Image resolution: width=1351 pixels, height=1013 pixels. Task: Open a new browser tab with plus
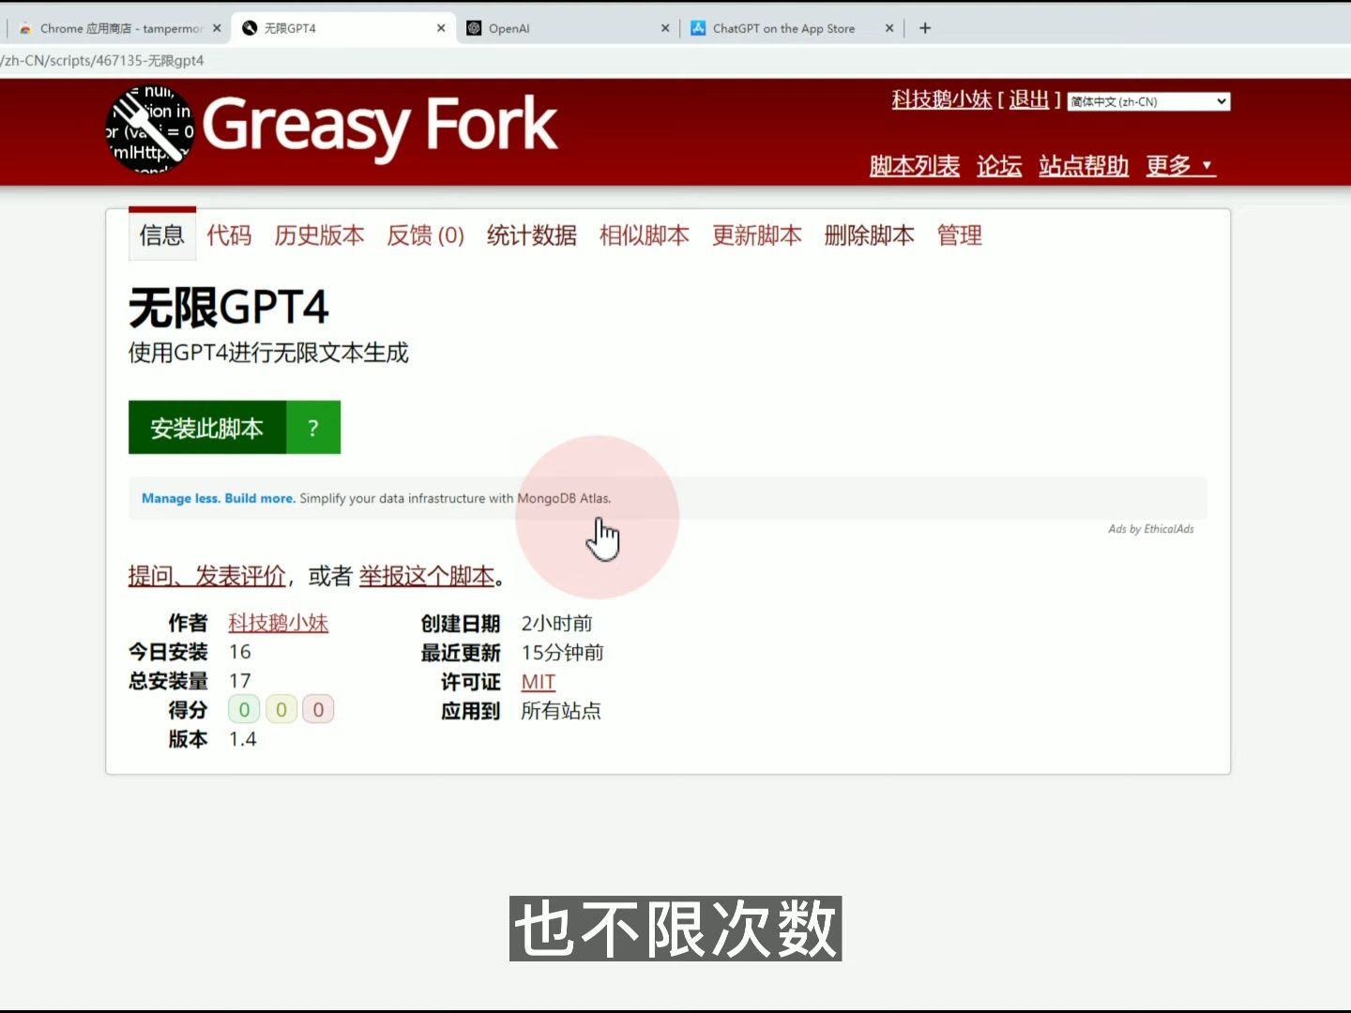(925, 28)
